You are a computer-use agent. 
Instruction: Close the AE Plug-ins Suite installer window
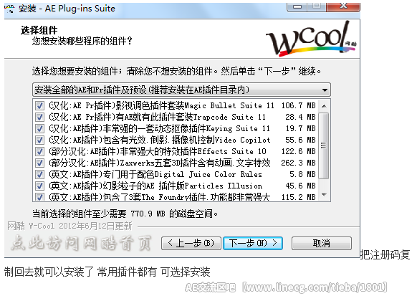point(343,6)
